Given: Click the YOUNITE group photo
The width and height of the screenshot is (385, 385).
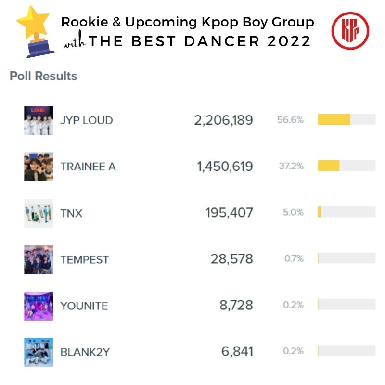Looking at the screenshot, I should [x=38, y=306].
